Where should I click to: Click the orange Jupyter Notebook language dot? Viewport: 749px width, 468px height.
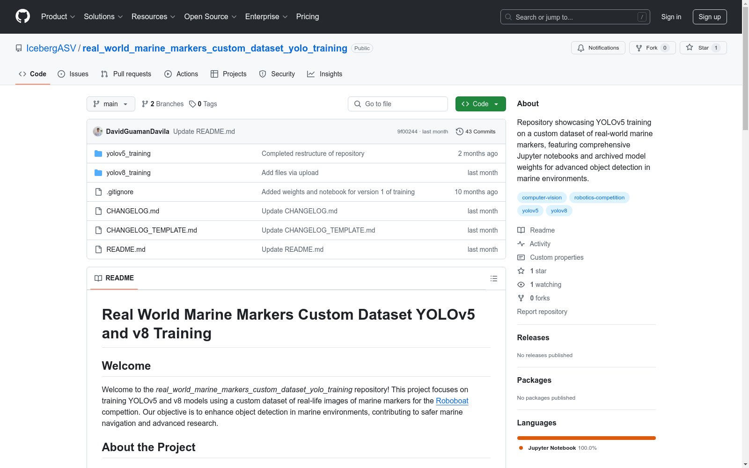(521, 448)
